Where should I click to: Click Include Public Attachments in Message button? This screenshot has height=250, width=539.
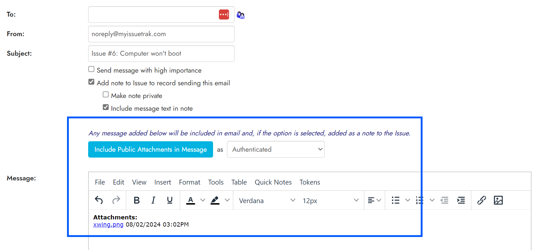pos(151,149)
